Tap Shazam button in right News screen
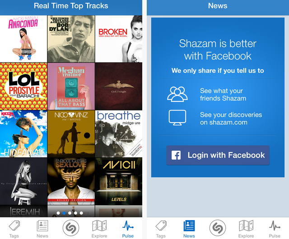289x239 pixels. point(218,228)
